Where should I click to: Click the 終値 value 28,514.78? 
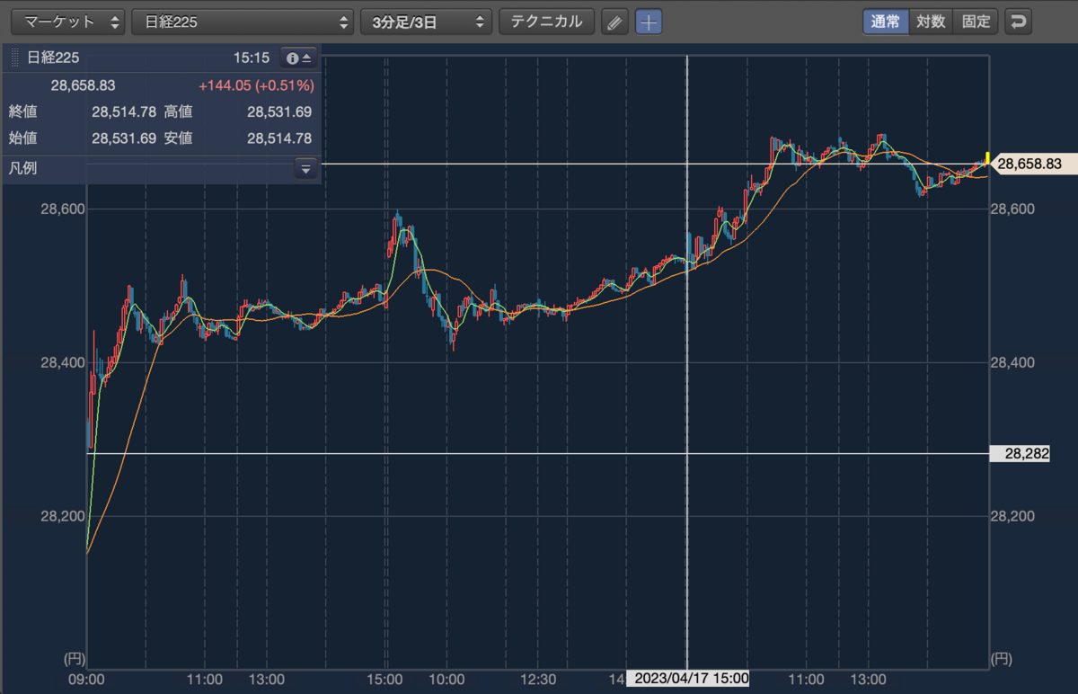(x=124, y=111)
